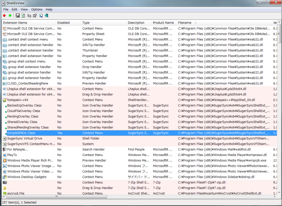The image size is (282, 206).
Task: Click the AxCrypt product name cell
Action: [159, 193]
